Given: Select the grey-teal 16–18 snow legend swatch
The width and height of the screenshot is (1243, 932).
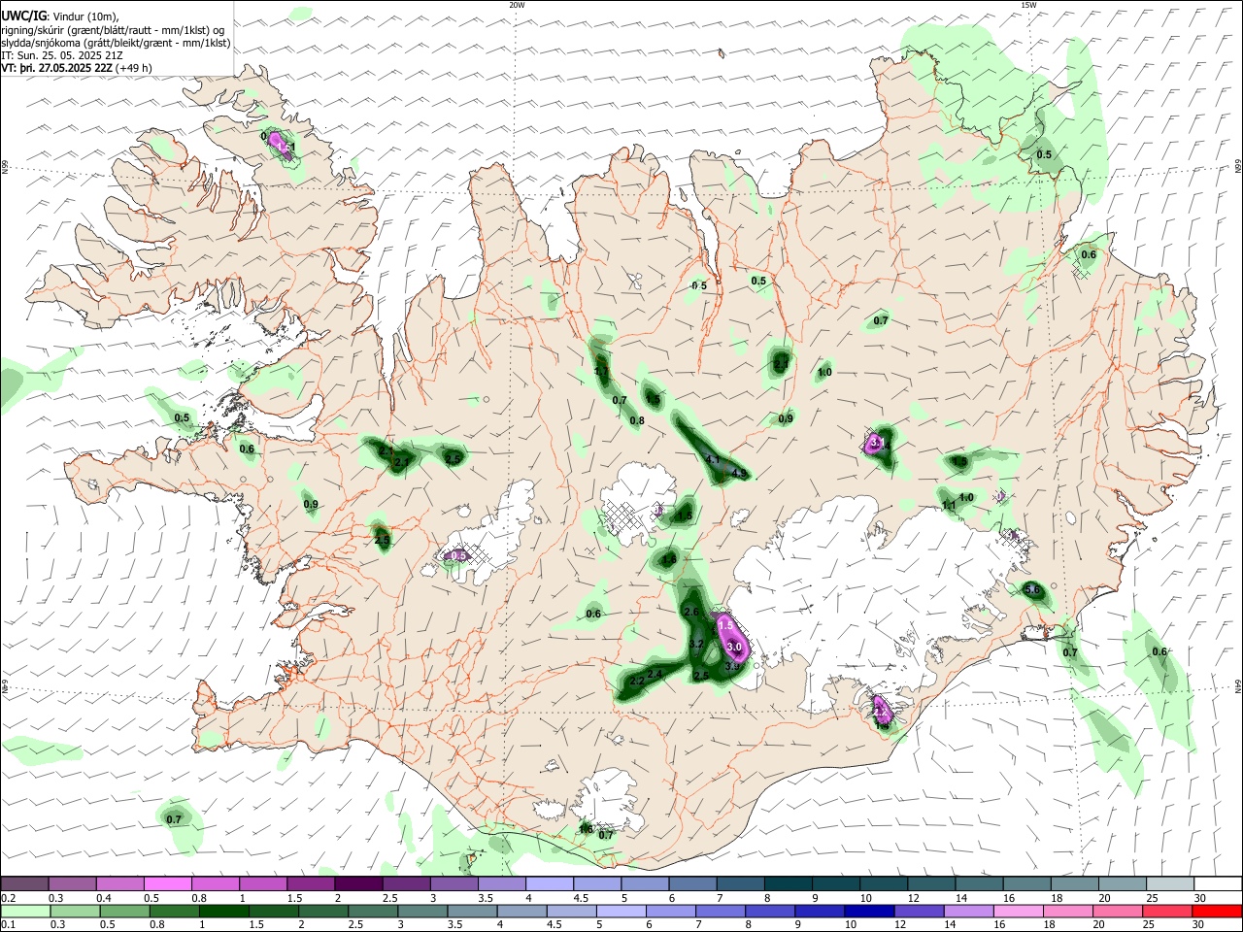Looking at the screenshot, I should (1029, 884).
